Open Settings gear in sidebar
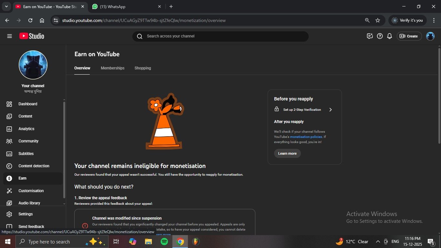The image size is (441, 248). pyautogui.click(x=25, y=214)
